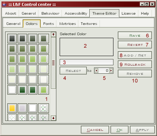Click the Save button

pyautogui.click(x=135, y=36)
